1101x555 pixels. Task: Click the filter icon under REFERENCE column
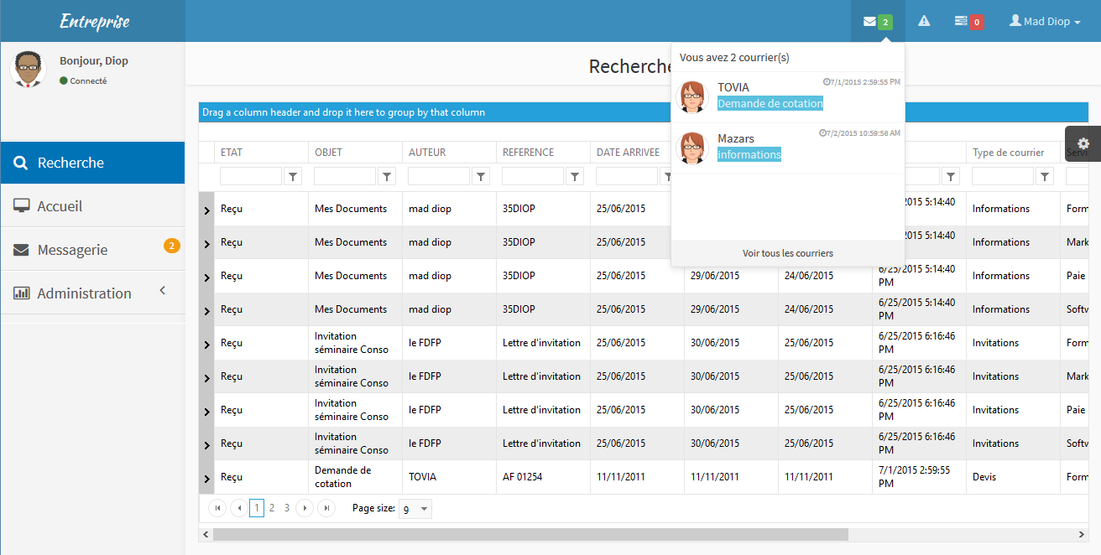(575, 176)
